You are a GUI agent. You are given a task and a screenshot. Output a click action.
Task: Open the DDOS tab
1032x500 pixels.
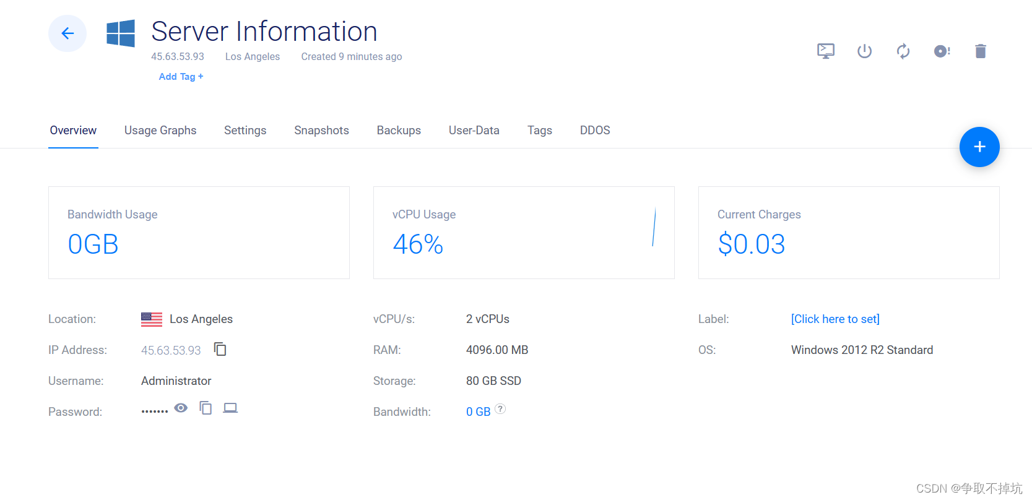594,131
